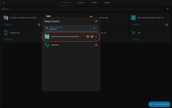This screenshot has width=172, height=108.
Task: Switch to the Integrations tab
Action: pyautogui.click(x=66, y=3)
